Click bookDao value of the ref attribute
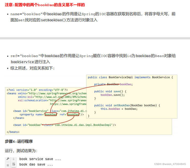 (x=73, y=114)
